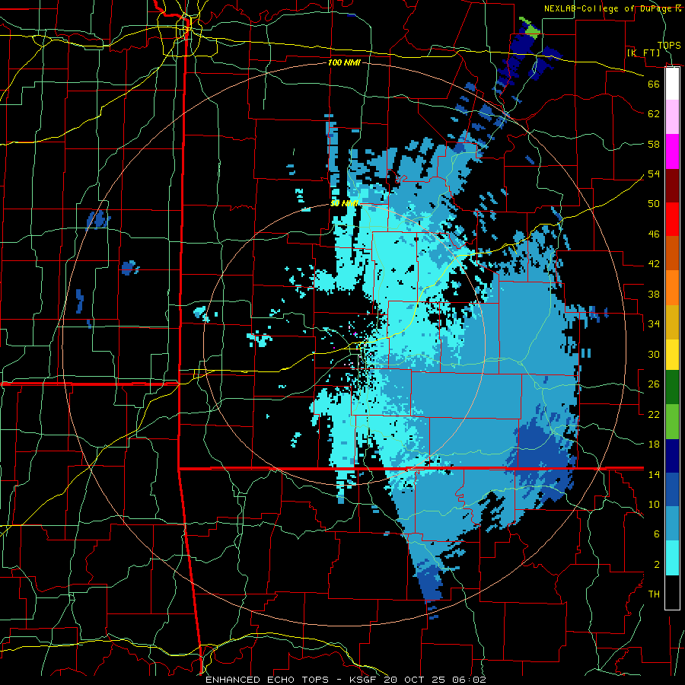Click the "100 NMI" range ring label
This screenshot has height=685, width=685.
[x=344, y=62]
